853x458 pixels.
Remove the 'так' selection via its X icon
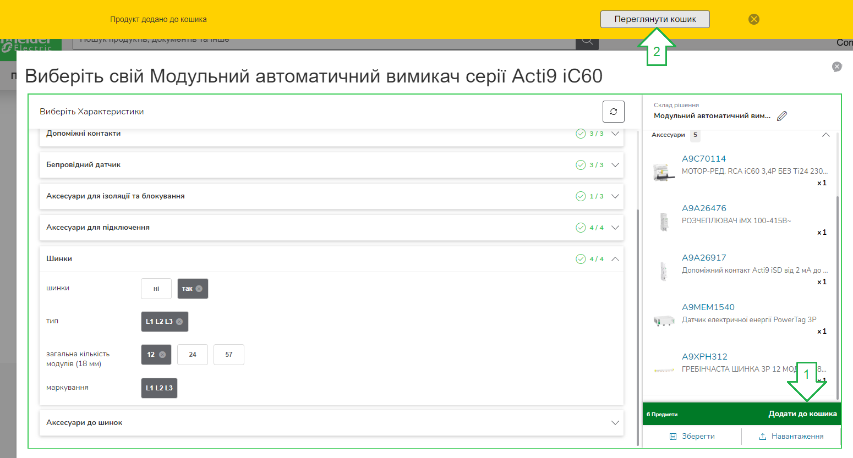pos(199,289)
